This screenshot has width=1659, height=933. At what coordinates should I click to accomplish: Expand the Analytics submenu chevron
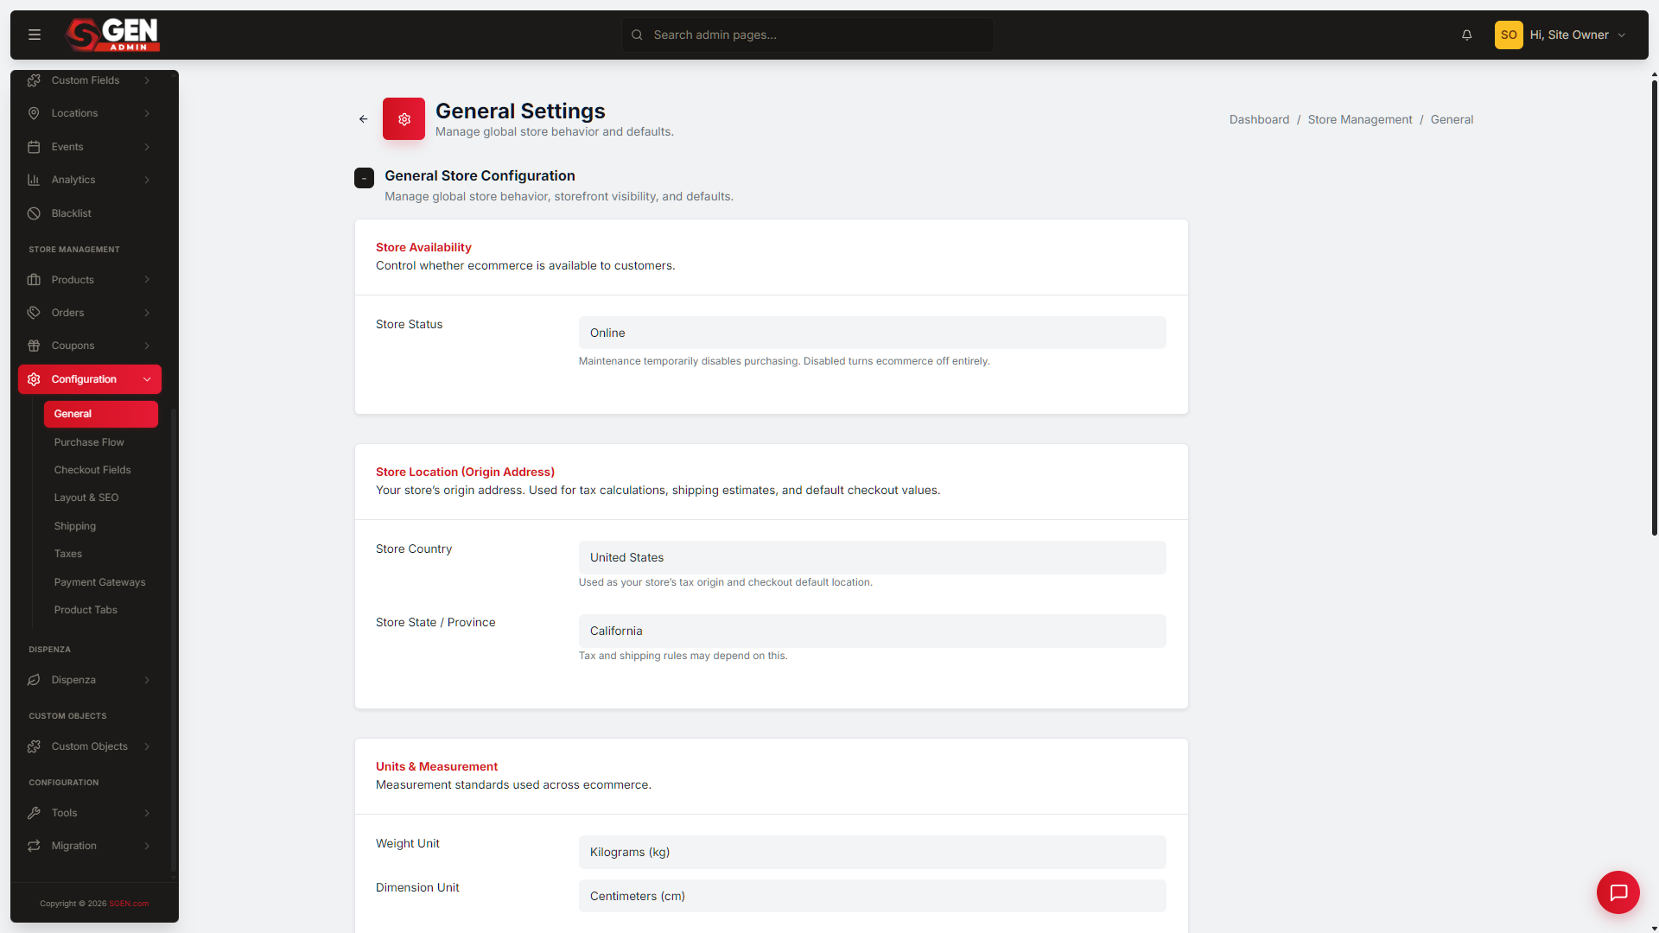pos(147,180)
